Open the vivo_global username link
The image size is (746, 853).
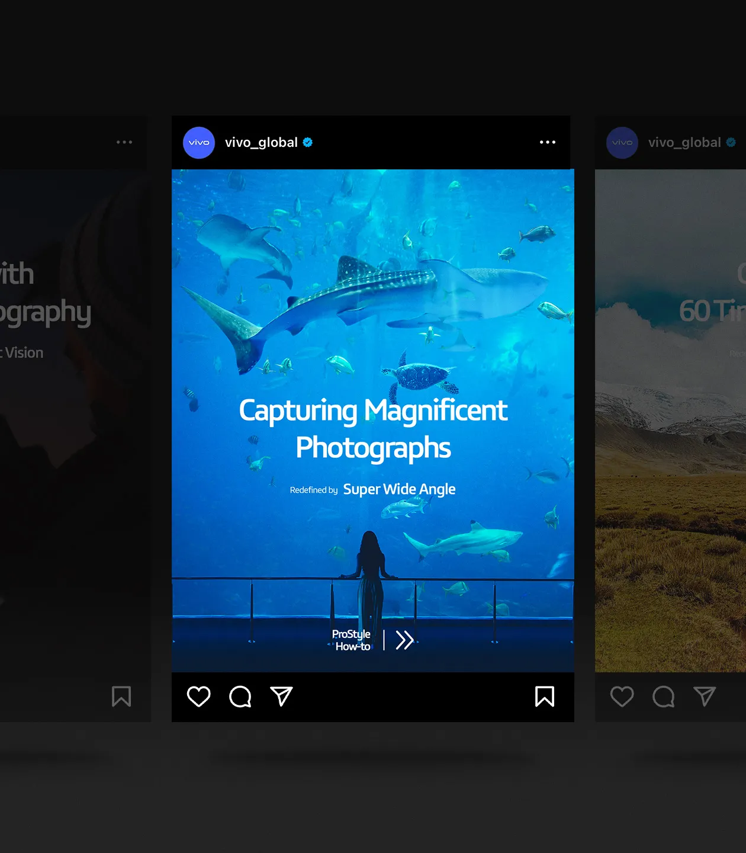pyautogui.click(x=261, y=142)
